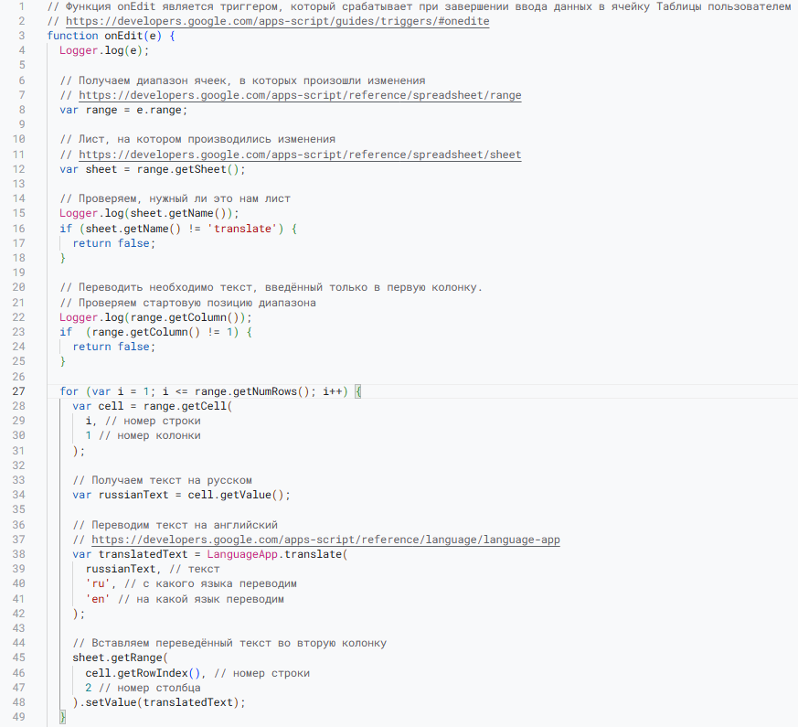This screenshot has width=798, height=727.
Task: Click 'LanguageApp.translate(' call
Action: (x=277, y=554)
